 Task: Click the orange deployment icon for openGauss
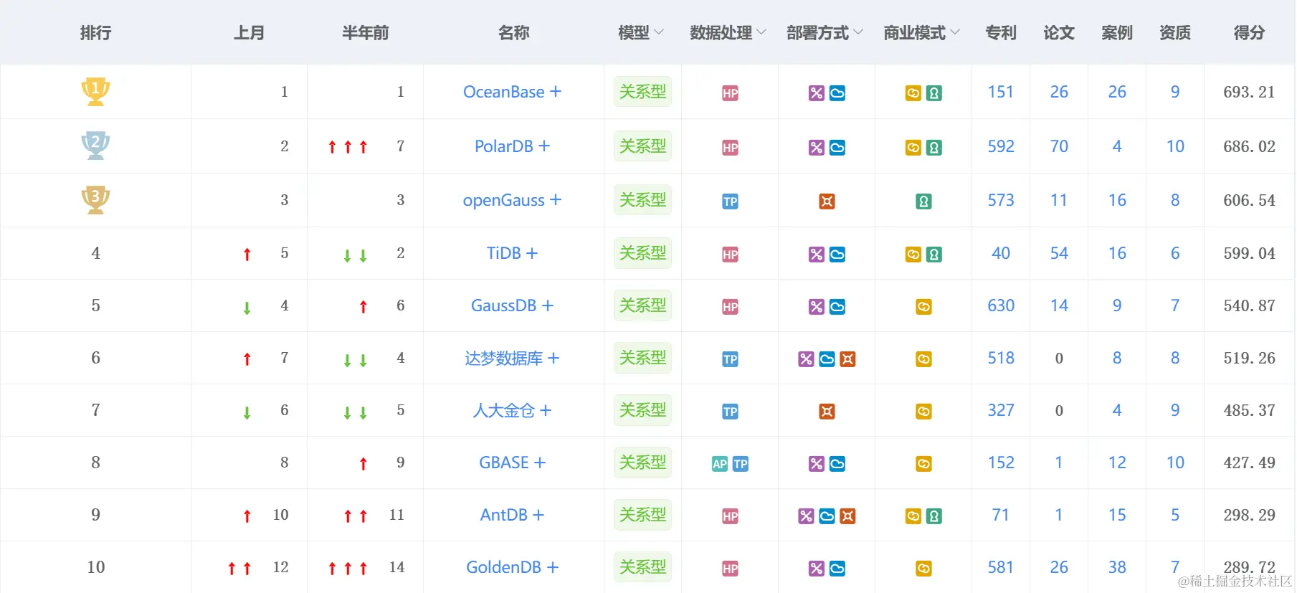(x=827, y=201)
